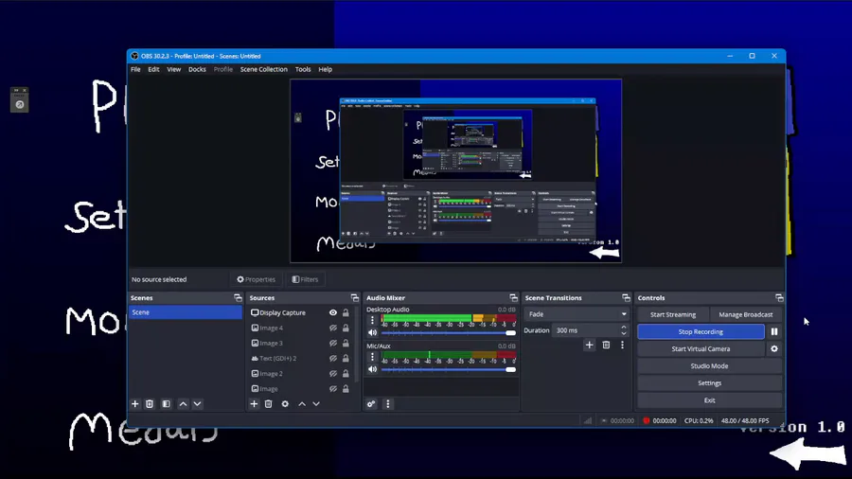Click the preview canvas area
The height and width of the screenshot is (479, 852).
pos(456,171)
